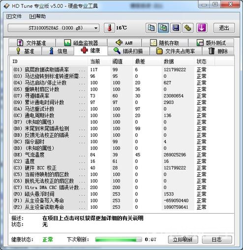
Task: Click the 退出 button
Action: (224, 28)
